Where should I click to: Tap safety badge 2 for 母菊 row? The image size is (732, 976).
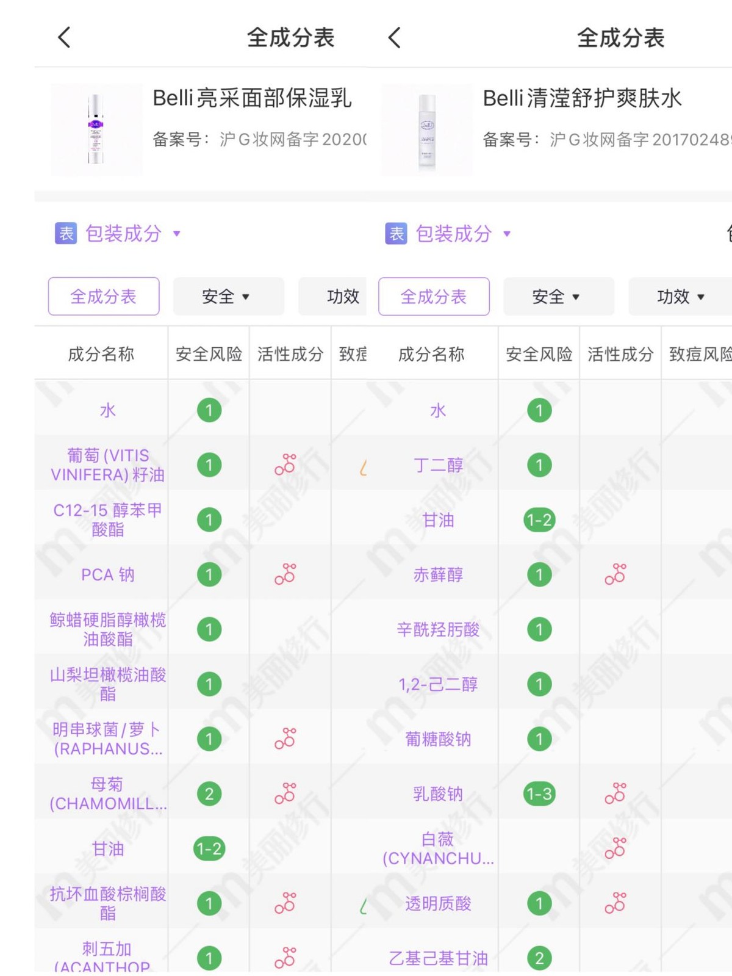point(209,794)
